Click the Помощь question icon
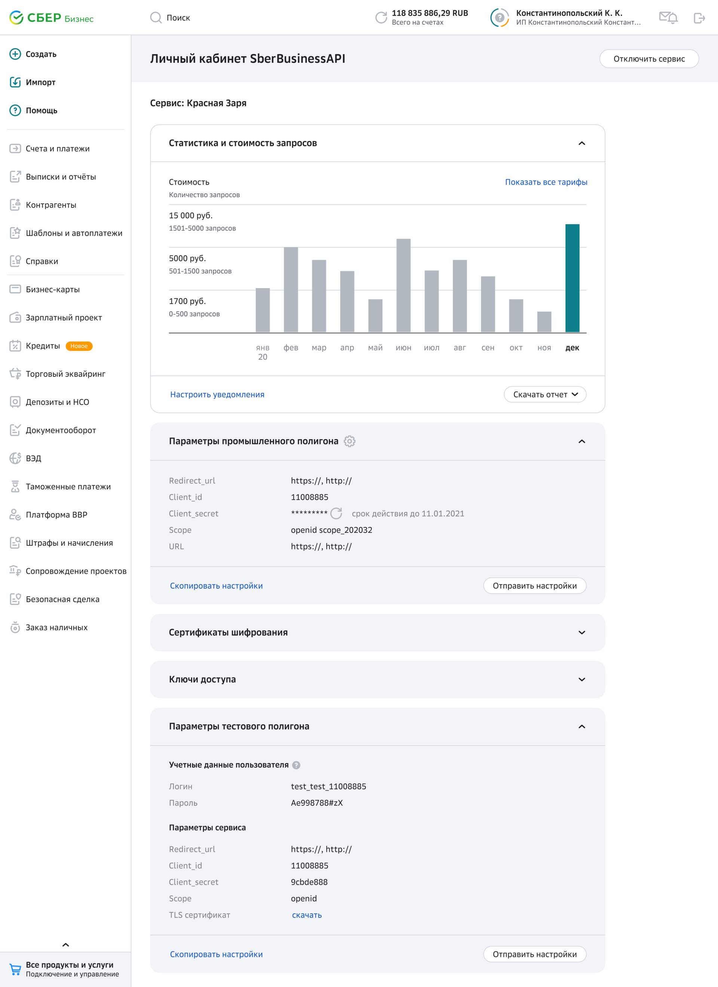 tap(15, 110)
